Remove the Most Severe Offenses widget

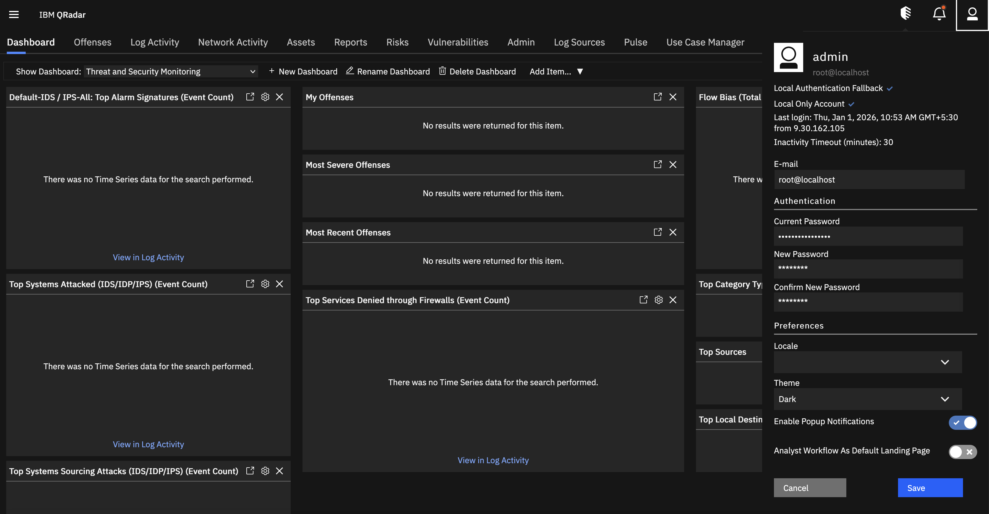coord(673,165)
